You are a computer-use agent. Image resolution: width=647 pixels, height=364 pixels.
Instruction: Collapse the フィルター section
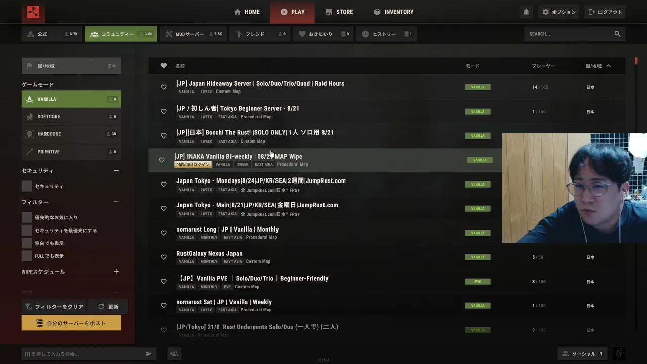tap(116, 202)
